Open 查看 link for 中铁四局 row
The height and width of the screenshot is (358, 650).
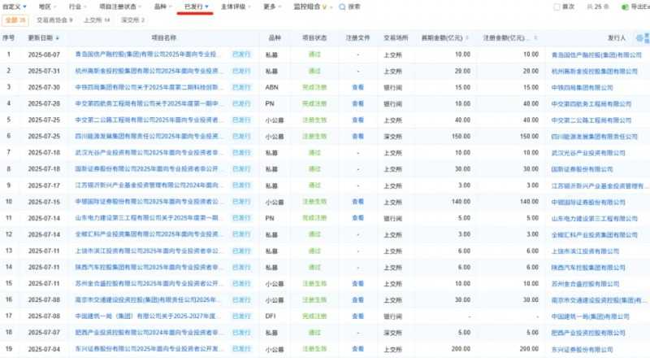click(357, 85)
